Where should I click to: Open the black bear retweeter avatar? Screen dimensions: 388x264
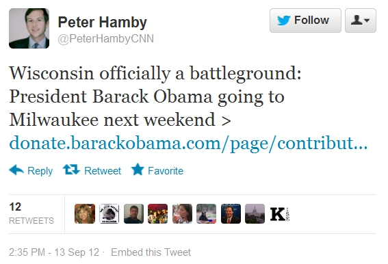pos(207,214)
